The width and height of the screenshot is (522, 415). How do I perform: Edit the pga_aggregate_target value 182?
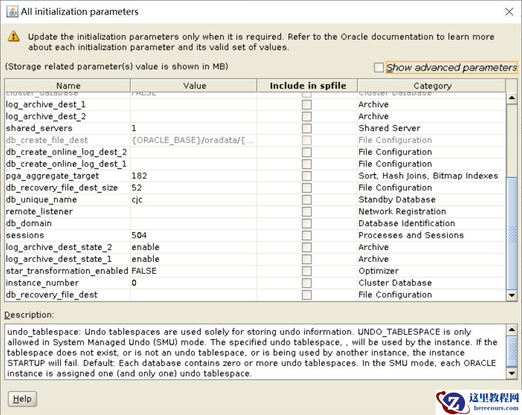tap(193, 176)
